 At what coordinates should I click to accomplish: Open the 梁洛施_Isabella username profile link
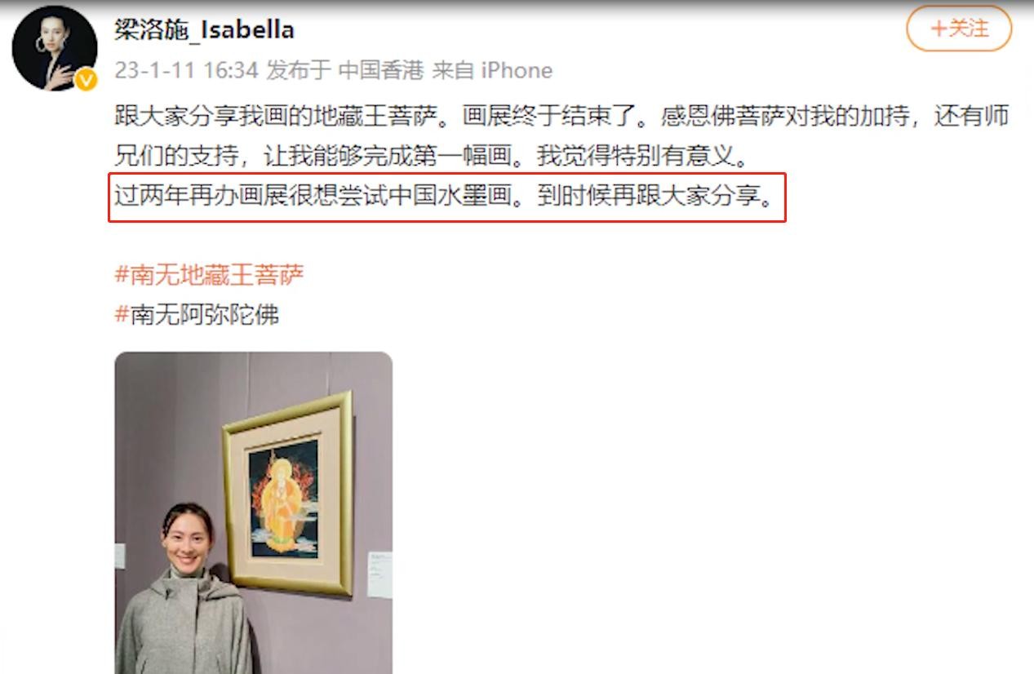pyautogui.click(x=204, y=29)
